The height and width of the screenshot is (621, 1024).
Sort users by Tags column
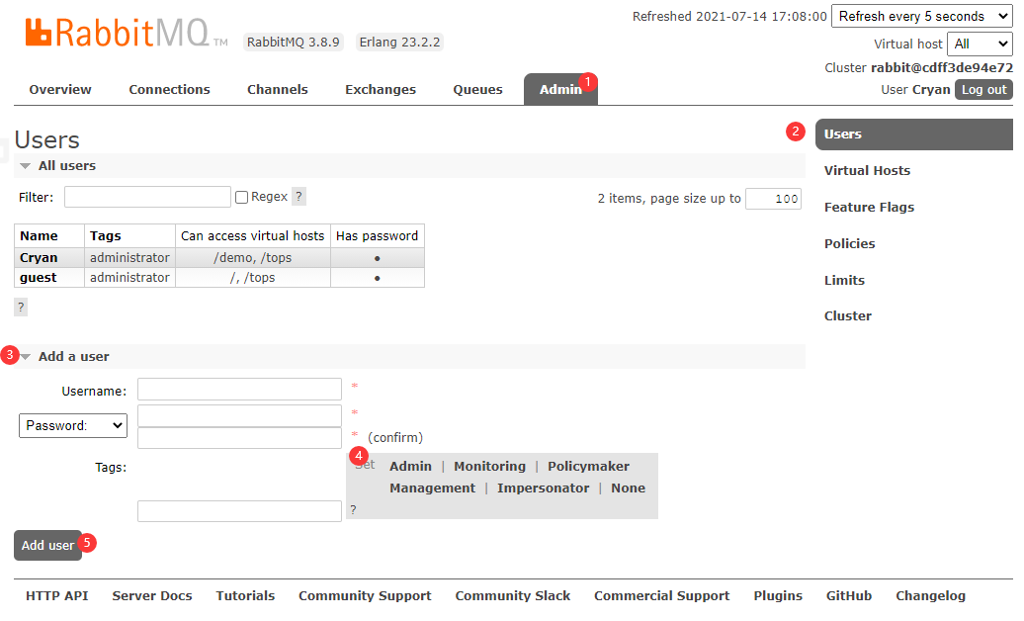[105, 236]
